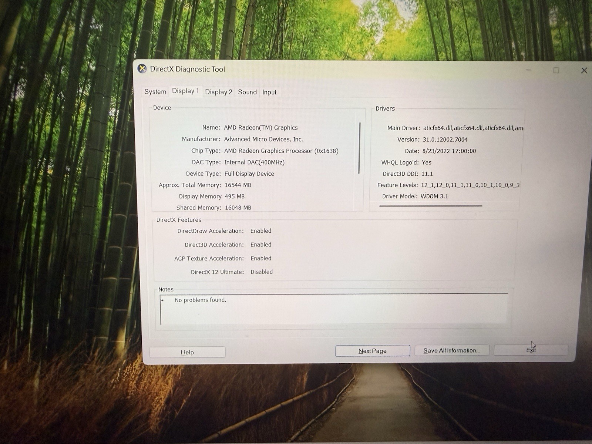Screen dimensions: 592x444
Task: Click the 'No problems found.' note
Action: pyautogui.click(x=201, y=300)
